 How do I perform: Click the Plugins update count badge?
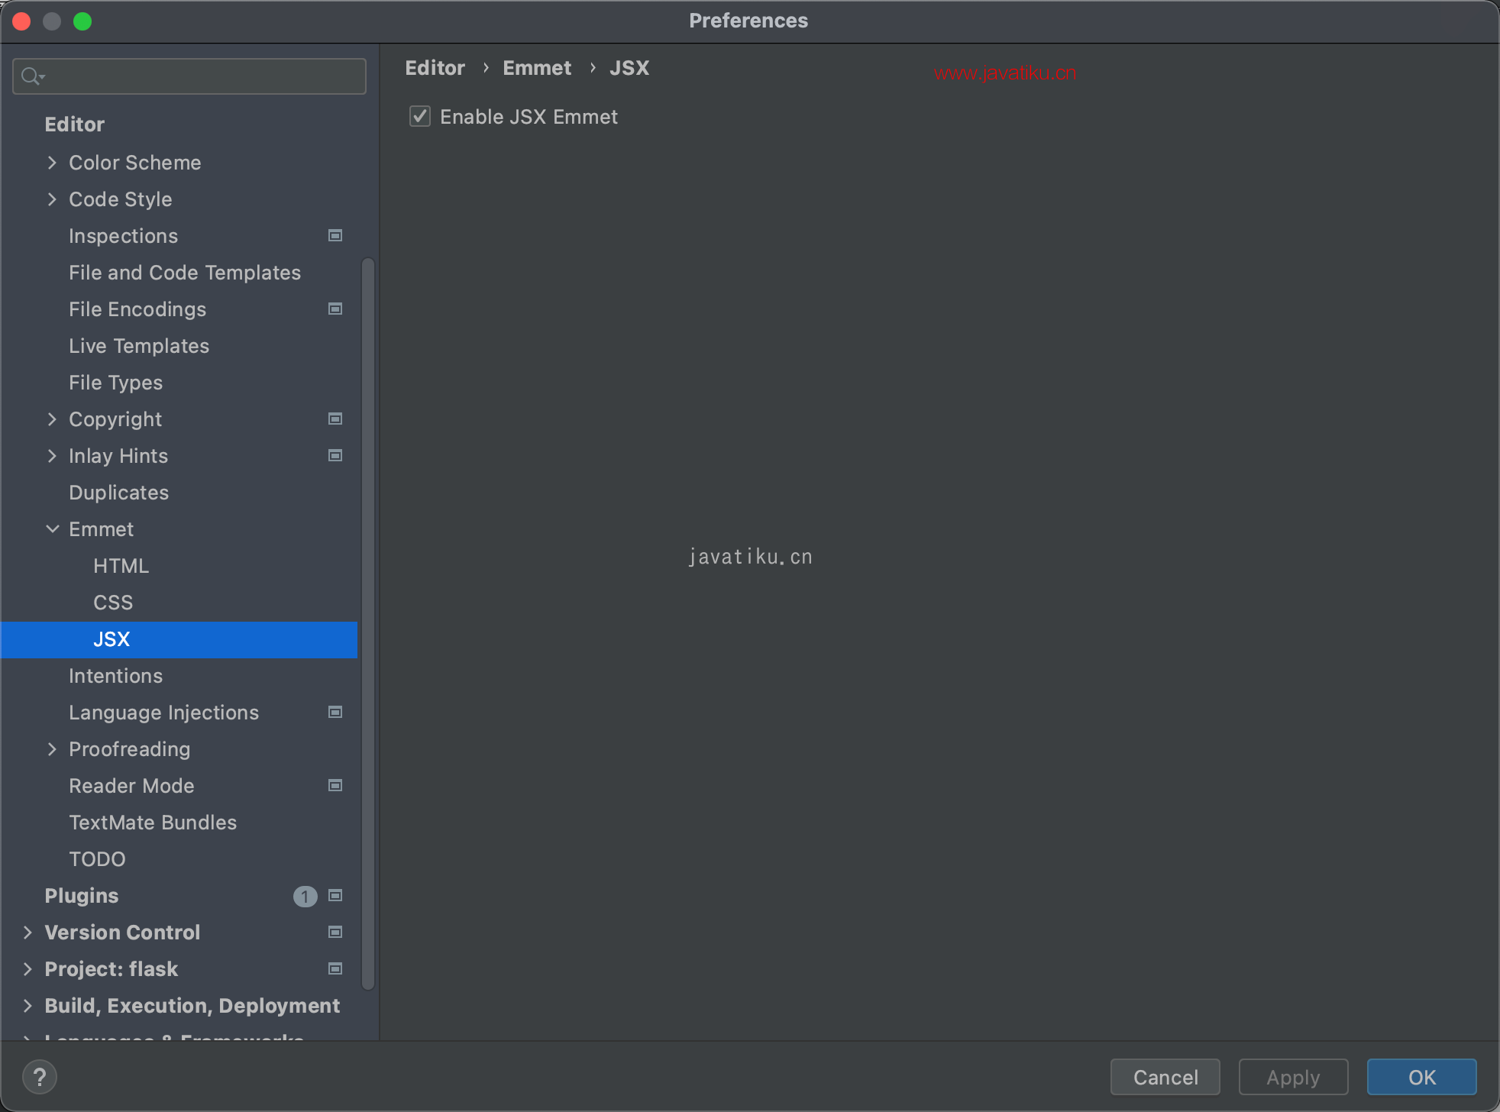305,896
